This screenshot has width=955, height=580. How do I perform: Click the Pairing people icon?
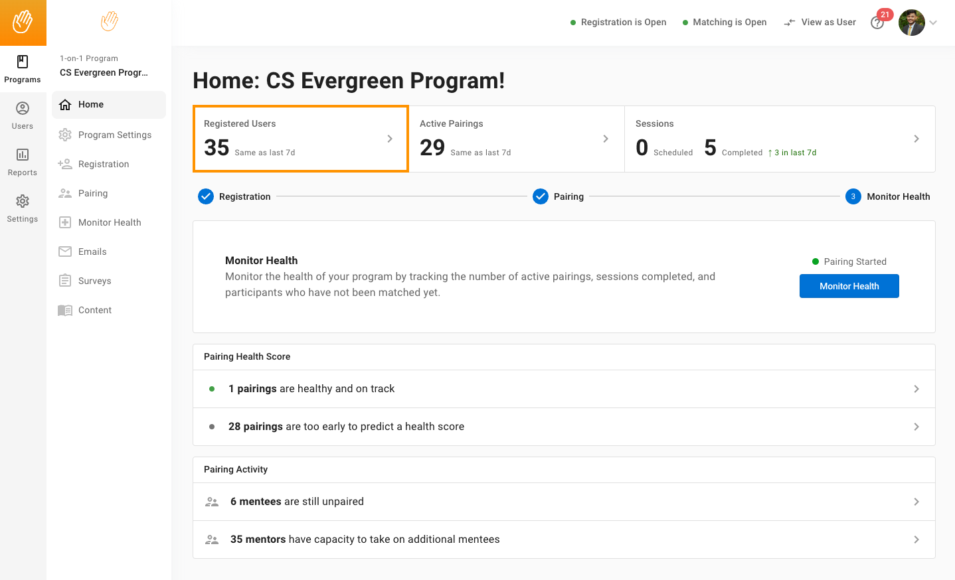point(65,193)
